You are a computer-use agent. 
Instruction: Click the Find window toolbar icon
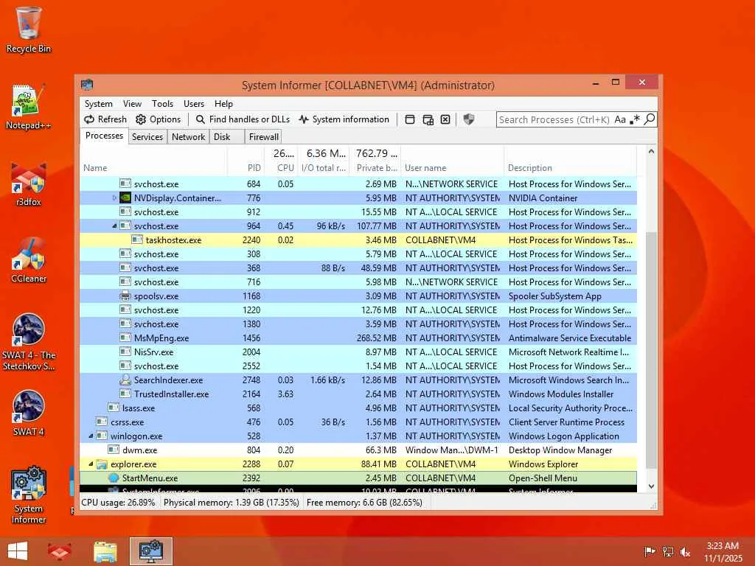410,119
